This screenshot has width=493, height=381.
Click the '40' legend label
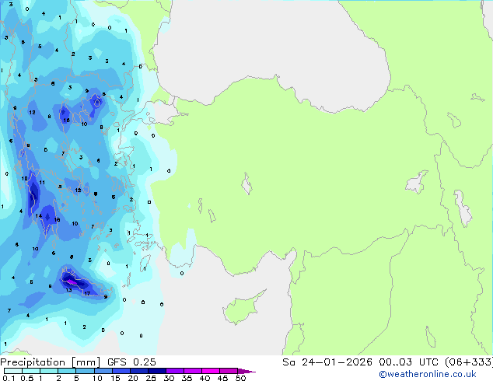coord(205,378)
